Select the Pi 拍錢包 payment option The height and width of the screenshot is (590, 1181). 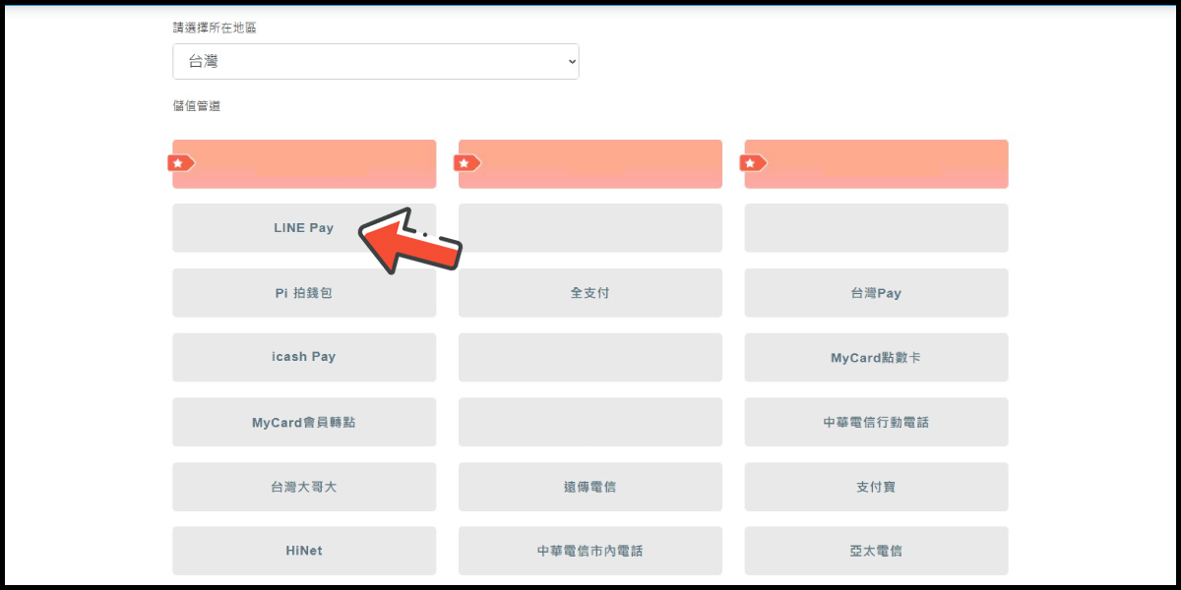pyautogui.click(x=304, y=293)
